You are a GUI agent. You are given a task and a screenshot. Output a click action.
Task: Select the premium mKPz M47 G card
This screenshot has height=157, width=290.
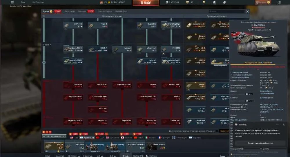(196, 49)
